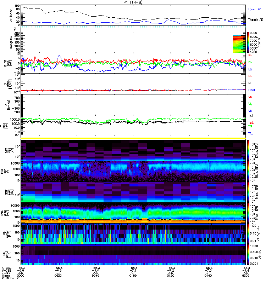Click the 9000 keogram color bar tick
266x283 pixels.
(x=254, y=33)
